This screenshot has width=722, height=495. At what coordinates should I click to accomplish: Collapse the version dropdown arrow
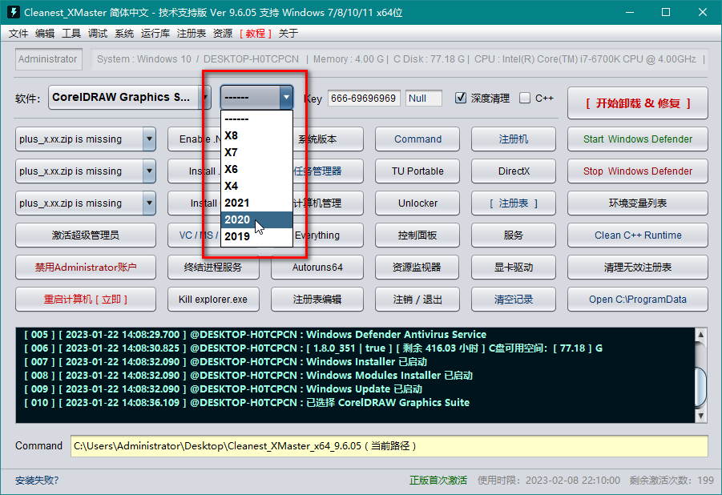(286, 97)
